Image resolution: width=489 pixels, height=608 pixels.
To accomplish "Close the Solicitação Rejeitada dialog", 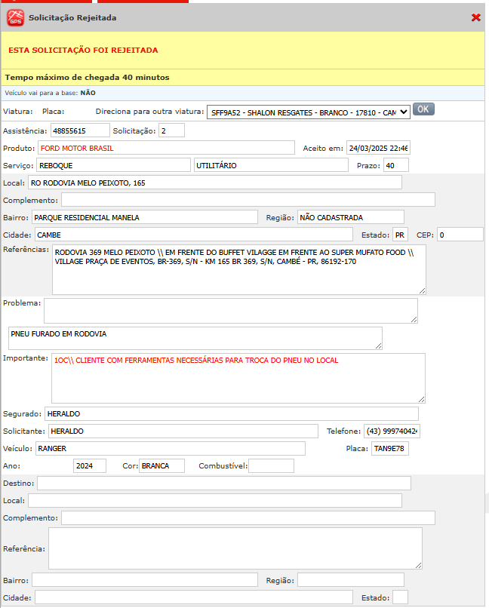I will pyautogui.click(x=475, y=17).
